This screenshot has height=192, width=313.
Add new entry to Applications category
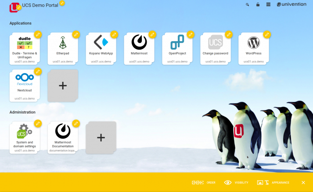tap(63, 86)
